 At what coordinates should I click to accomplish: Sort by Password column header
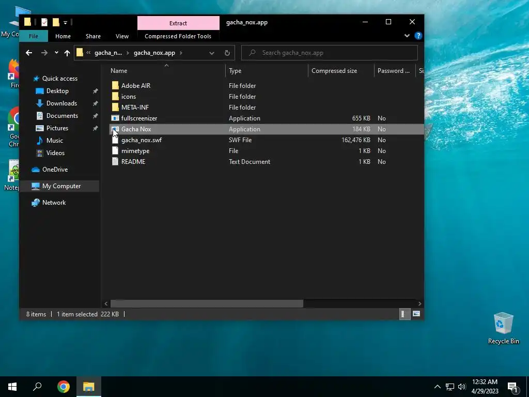[395, 70]
